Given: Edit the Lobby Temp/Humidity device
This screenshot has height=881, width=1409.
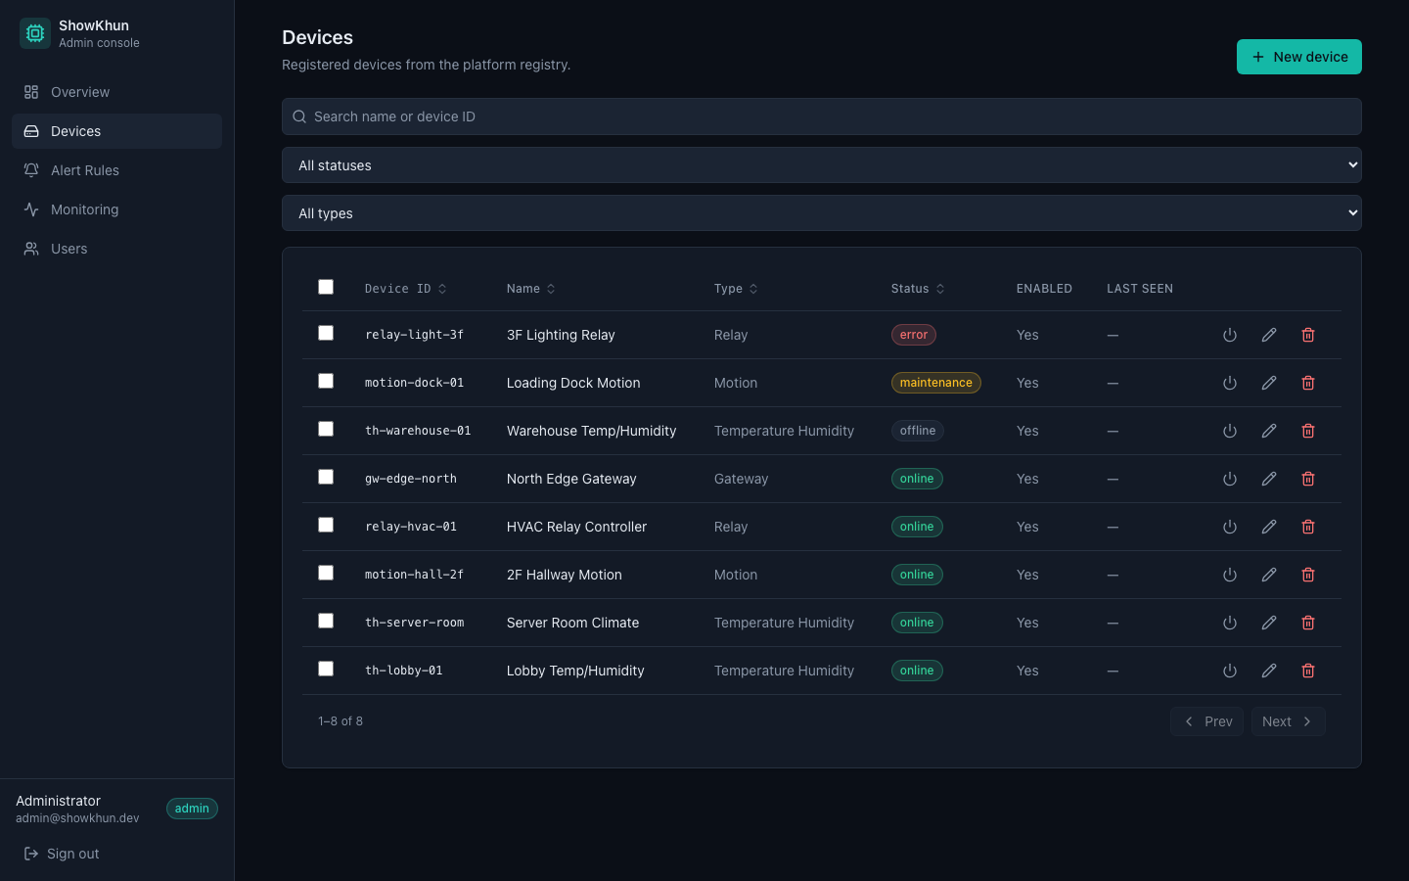Looking at the screenshot, I should pyautogui.click(x=1269, y=671).
